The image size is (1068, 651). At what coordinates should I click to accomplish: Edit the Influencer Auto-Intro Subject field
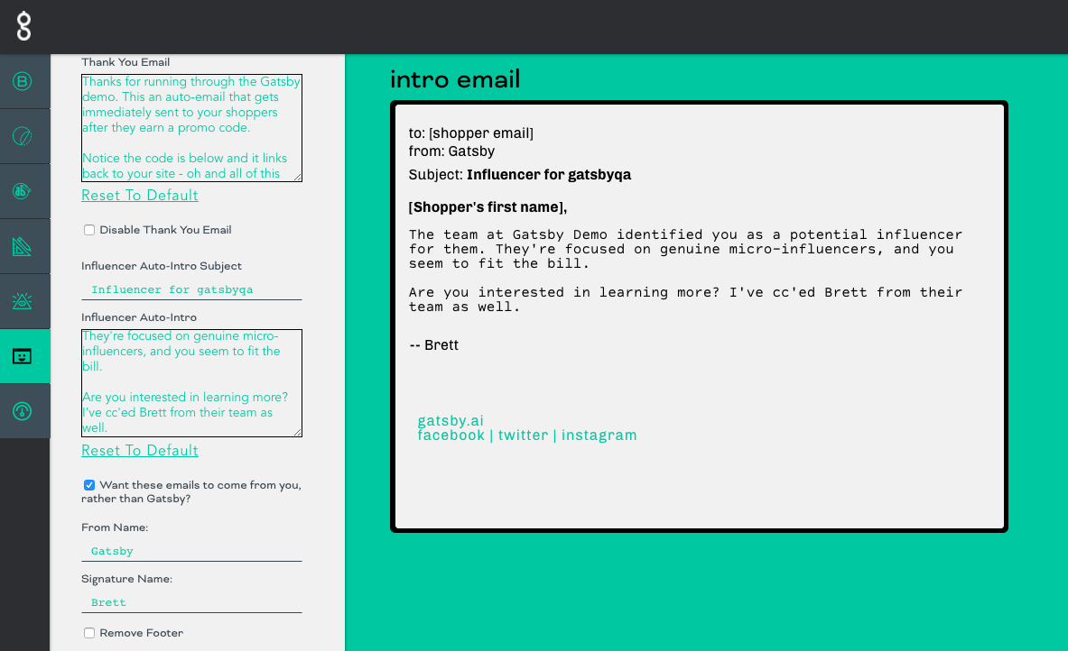[x=191, y=289]
